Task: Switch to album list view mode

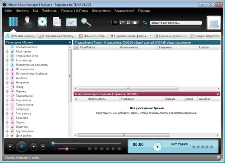Action: pyautogui.click(x=122, y=23)
